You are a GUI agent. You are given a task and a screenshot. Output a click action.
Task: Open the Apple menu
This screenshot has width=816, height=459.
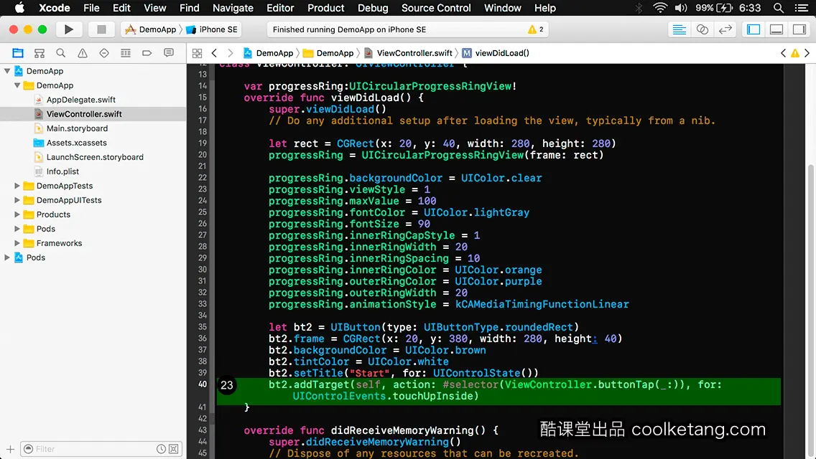(19, 8)
